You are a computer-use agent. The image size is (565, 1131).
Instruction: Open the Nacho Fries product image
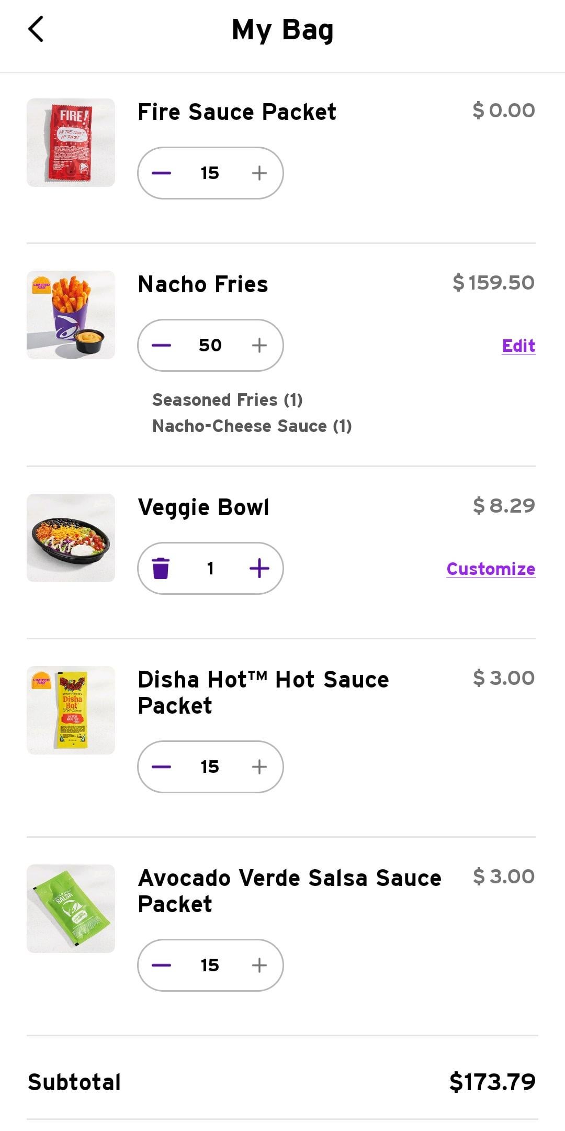pos(71,315)
